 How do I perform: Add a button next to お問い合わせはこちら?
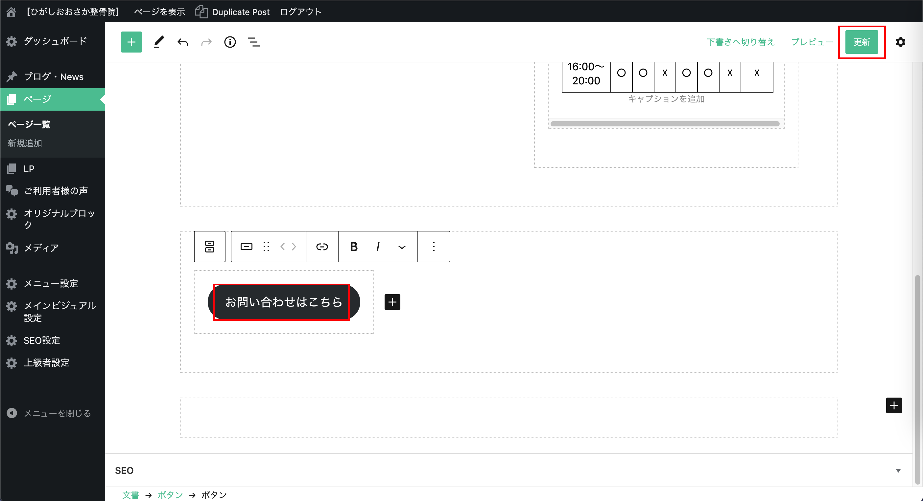[392, 302]
